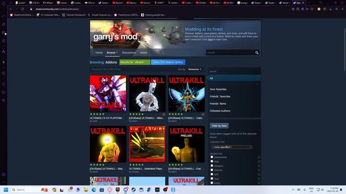The height and width of the screenshot is (194, 346).
Task: Open the ULTRAKILL Sisyphus golden figure thumbnail
Action: coord(108,144)
